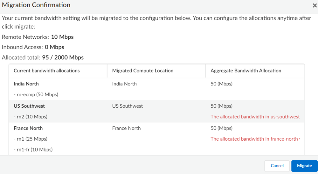
Task: Click the Migrate button
Action: (304, 166)
